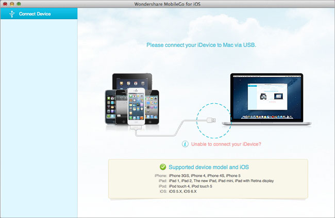Click the black iPod touch on the right

(x=152, y=107)
